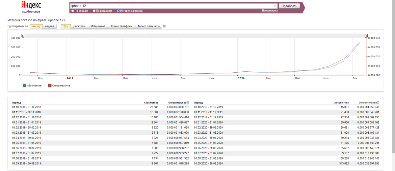Select the row 01.10.2019 - 31.10.2019
The width and height of the screenshot is (395, 171).
[287, 107]
